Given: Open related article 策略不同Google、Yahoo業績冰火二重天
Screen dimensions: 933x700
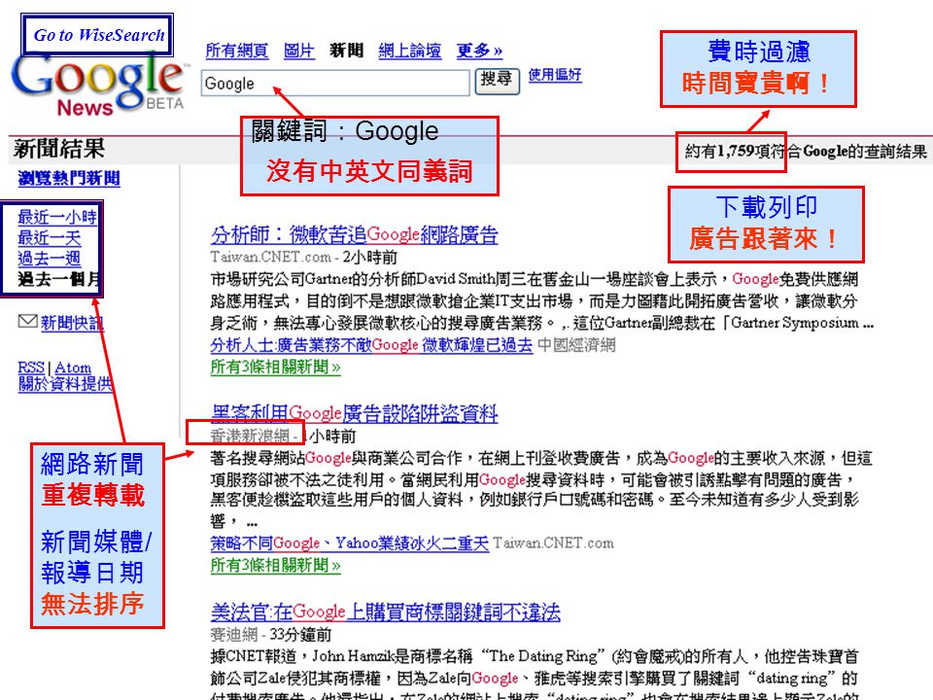Looking at the screenshot, I should pyautogui.click(x=349, y=542).
